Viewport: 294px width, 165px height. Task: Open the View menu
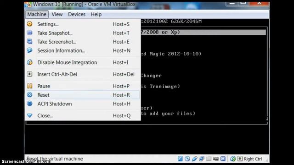pos(57,14)
